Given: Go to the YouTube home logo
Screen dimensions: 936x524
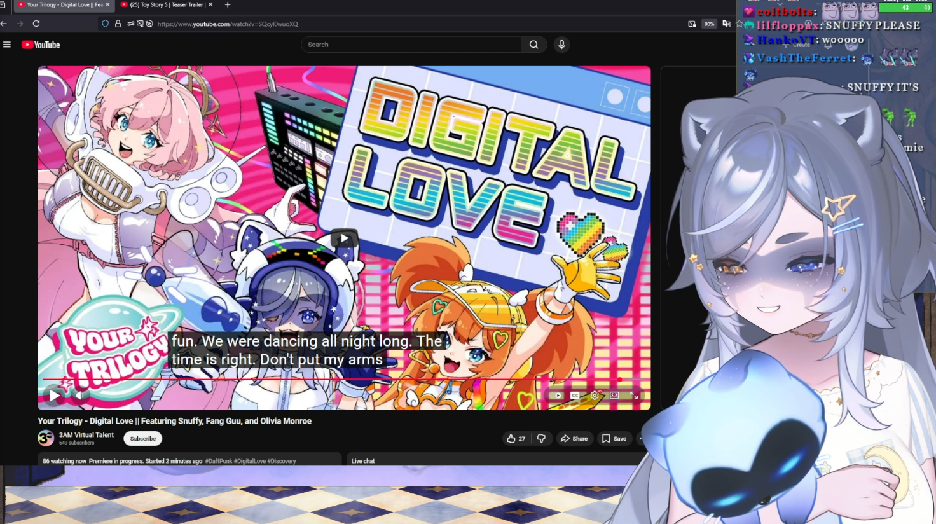Looking at the screenshot, I should point(41,45).
